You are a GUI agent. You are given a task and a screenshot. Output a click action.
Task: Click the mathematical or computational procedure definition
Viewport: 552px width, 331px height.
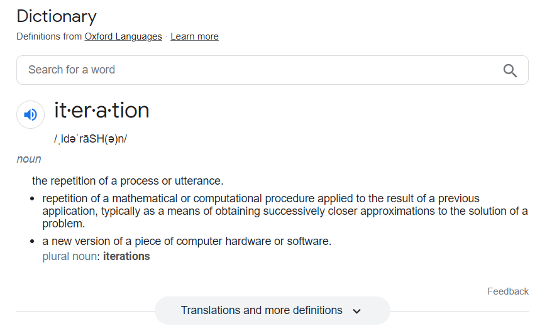tap(285, 210)
